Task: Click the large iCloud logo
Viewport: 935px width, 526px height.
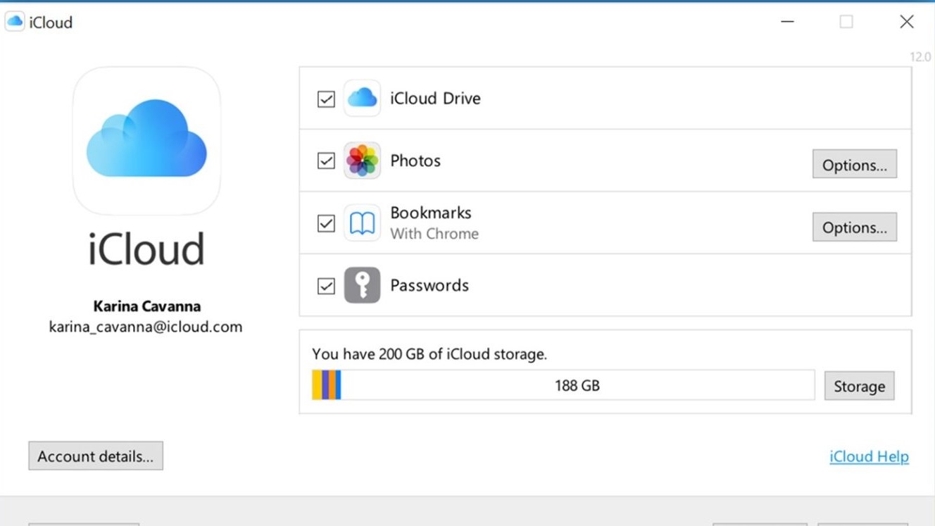Action: 146,140
